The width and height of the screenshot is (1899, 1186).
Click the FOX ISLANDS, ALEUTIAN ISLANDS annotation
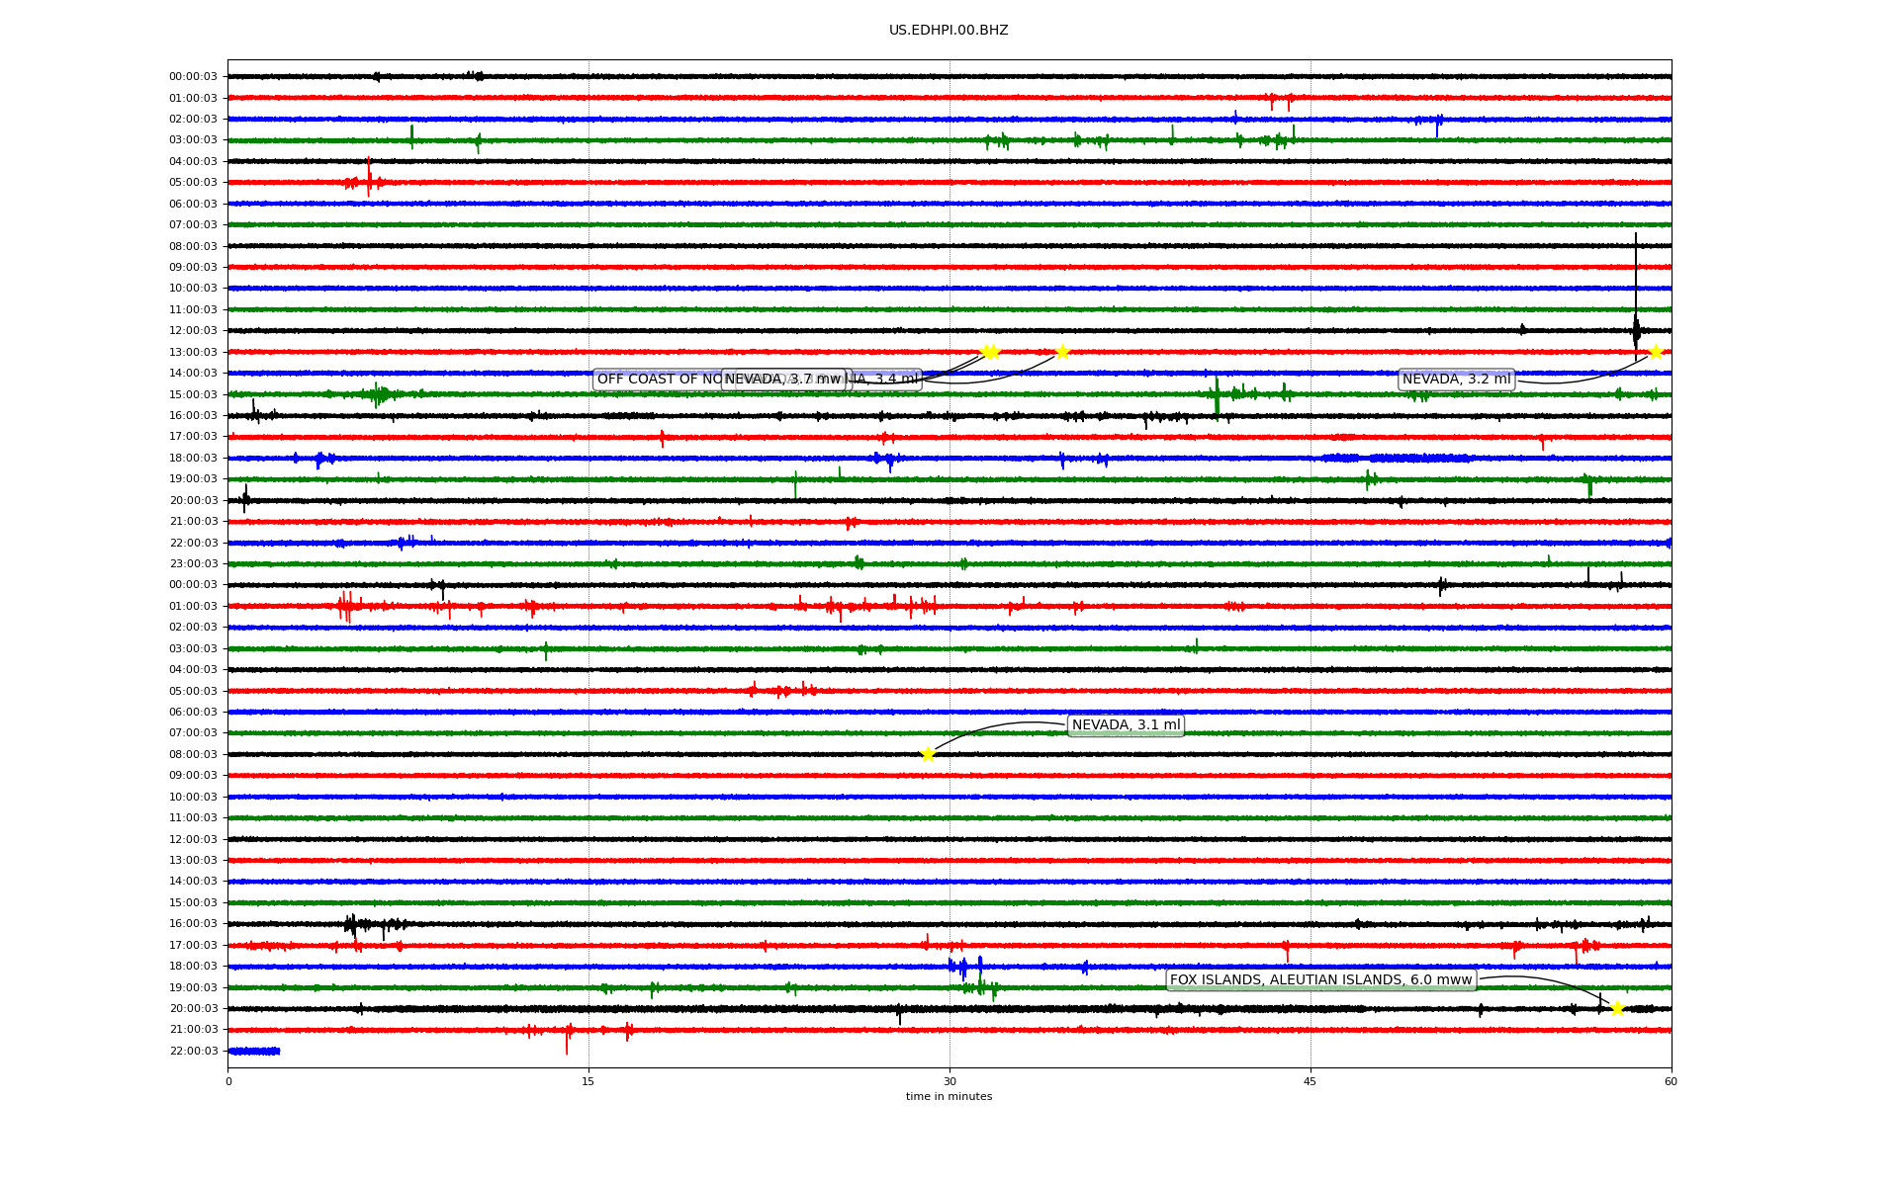1321,980
